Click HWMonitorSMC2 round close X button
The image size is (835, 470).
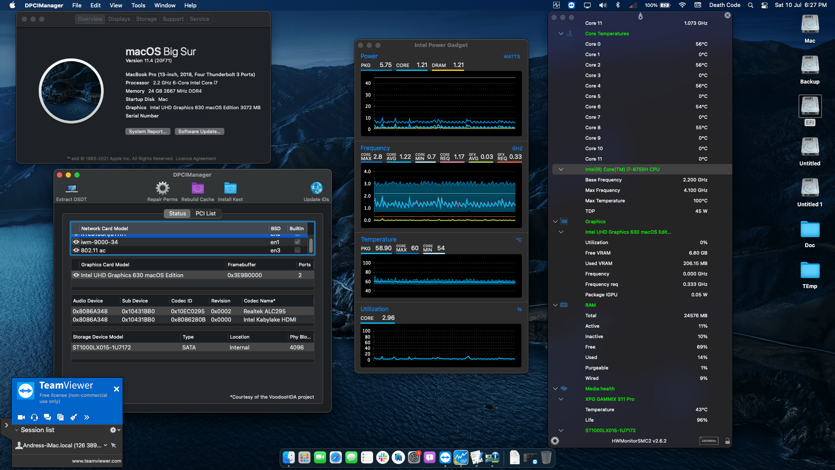[728, 15]
